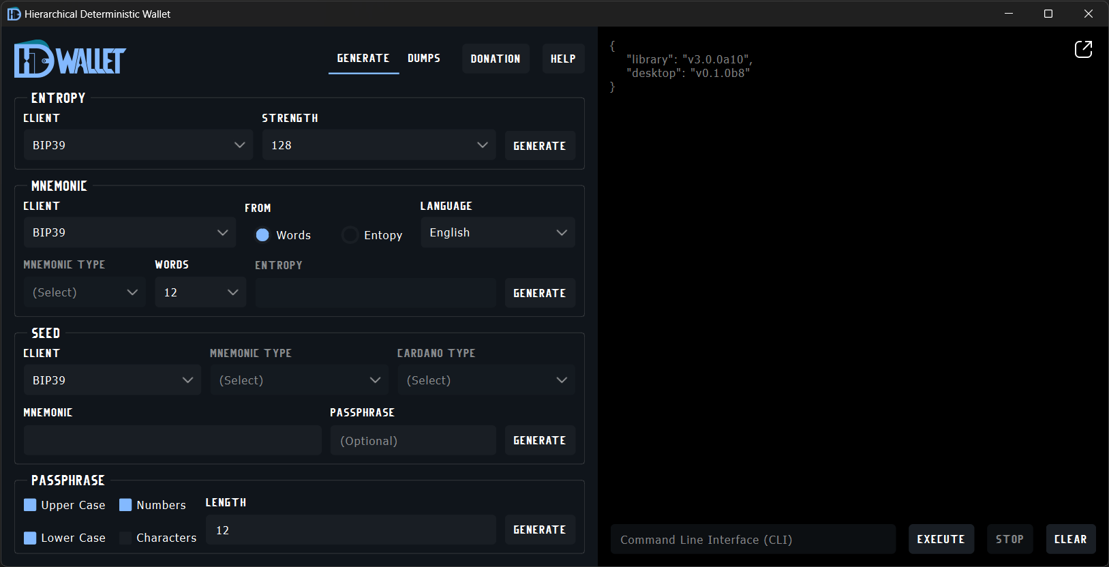
Task: Focus the optional Passphrase input field
Action: [x=413, y=440]
